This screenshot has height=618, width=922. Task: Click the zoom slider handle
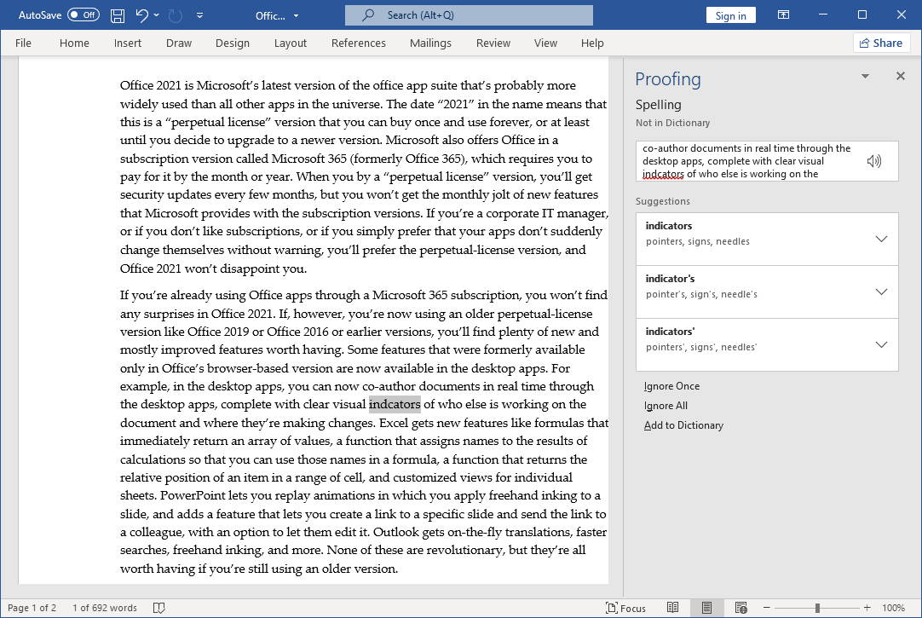click(x=817, y=608)
